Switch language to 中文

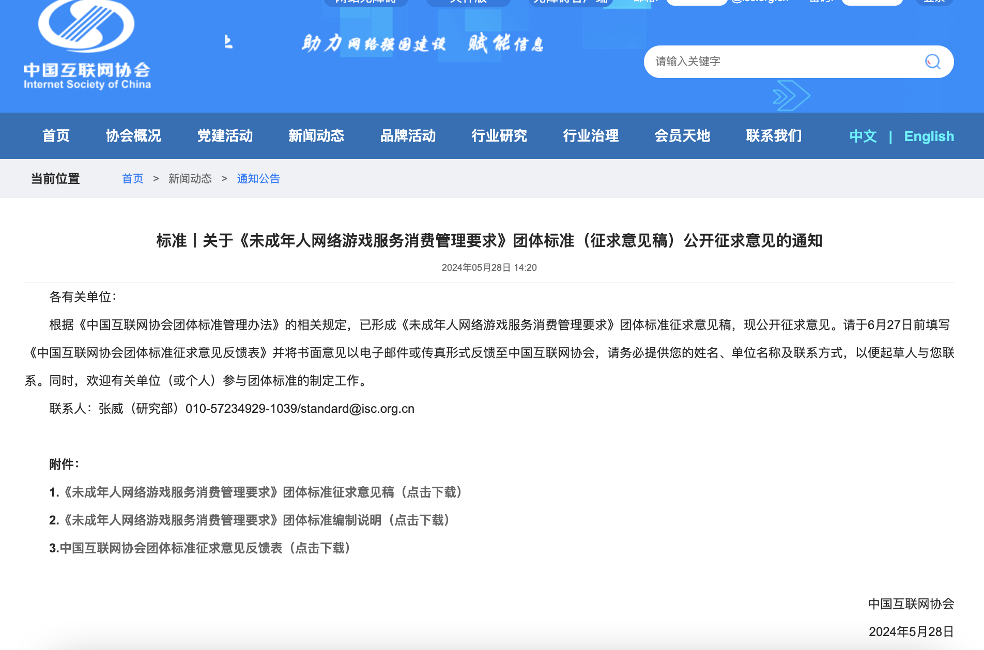pos(863,136)
